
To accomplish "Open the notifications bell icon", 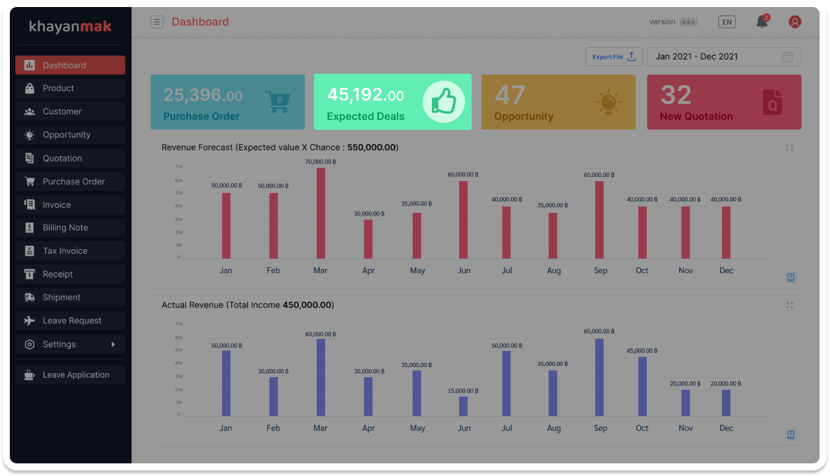I will (762, 22).
